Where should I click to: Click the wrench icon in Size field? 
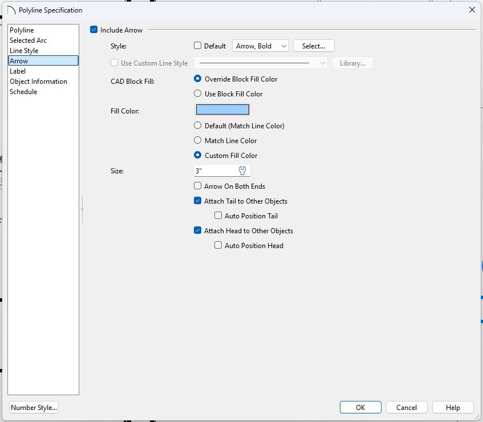(x=242, y=171)
